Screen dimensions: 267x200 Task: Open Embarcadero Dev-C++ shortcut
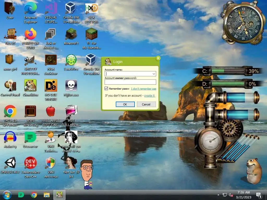30,167
